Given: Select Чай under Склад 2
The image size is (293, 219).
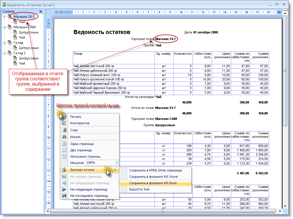Looking at the screenshot, I should click(22, 63).
